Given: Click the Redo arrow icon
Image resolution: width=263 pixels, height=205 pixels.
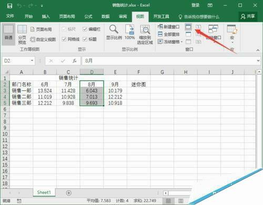Looking at the screenshot, I should click(31, 6).
